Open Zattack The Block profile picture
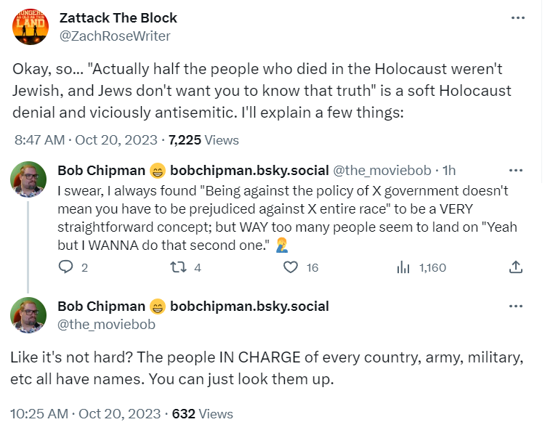 coord(31,27)
